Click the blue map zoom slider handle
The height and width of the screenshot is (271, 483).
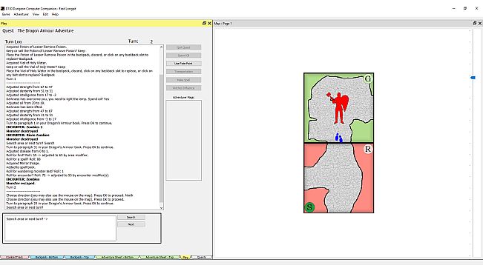[x=473, y=78]
